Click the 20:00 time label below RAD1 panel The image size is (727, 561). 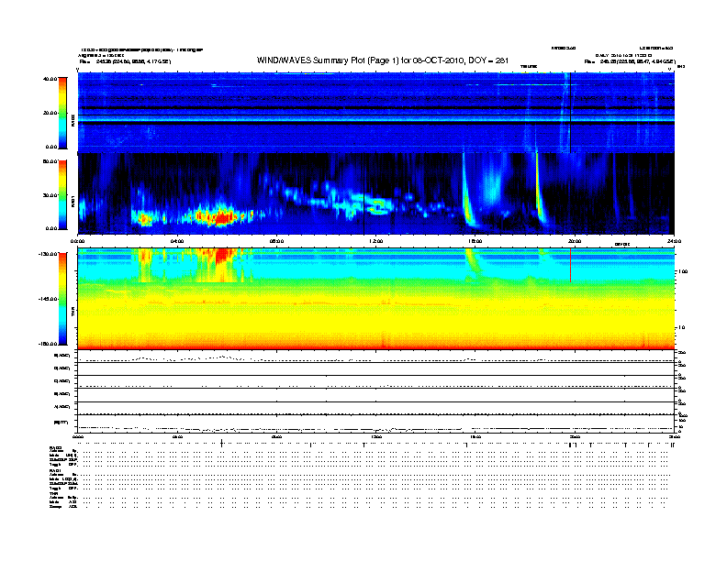coord(575,241)
